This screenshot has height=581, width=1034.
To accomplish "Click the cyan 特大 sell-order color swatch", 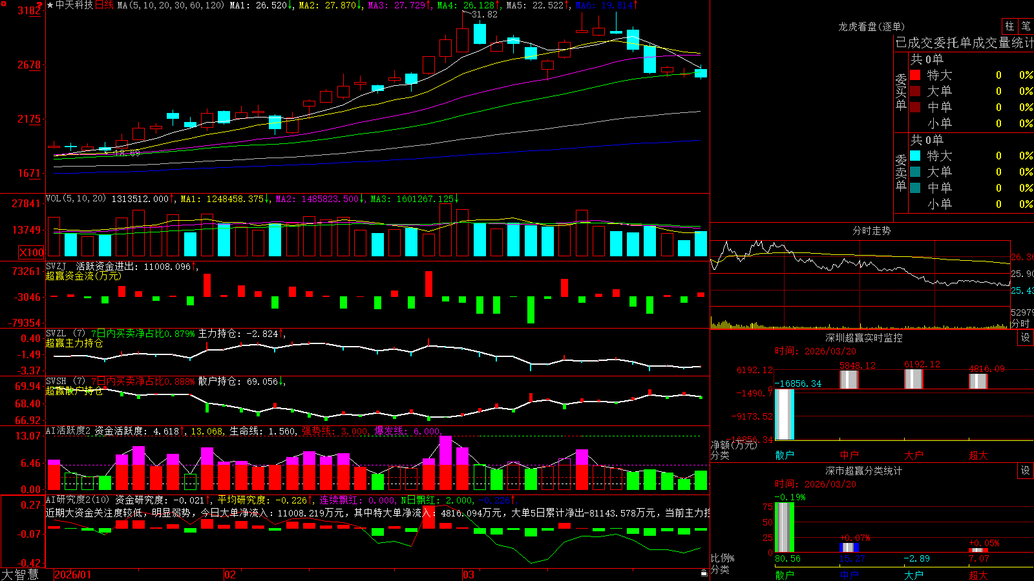I will (915, 156).
